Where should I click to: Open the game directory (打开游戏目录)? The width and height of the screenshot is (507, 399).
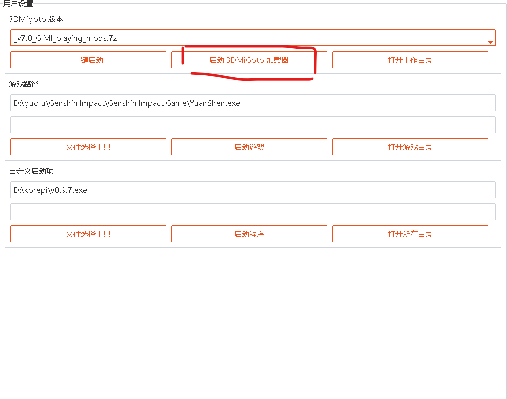410,147
